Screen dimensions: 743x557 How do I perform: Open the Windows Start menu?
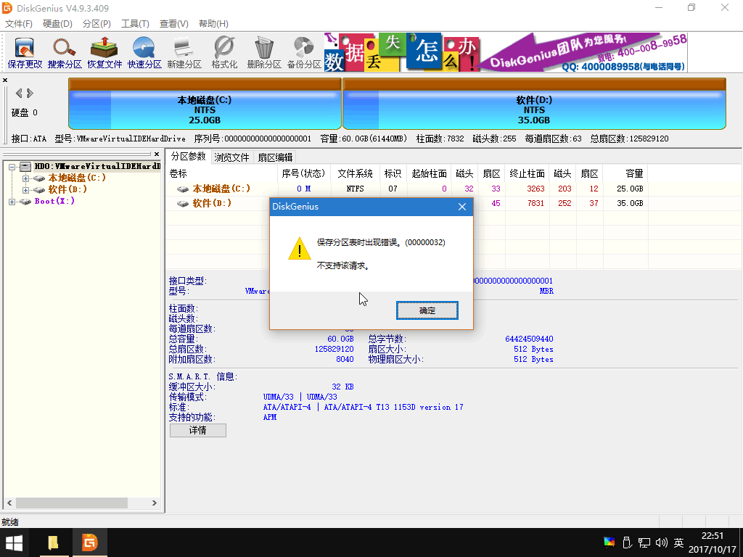click(14, 542)
